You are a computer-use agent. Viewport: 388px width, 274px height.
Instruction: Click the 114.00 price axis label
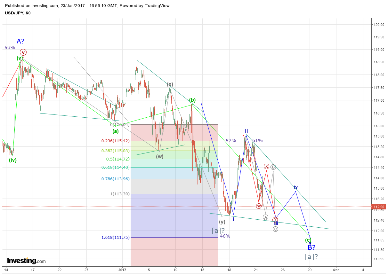point(379,178)
